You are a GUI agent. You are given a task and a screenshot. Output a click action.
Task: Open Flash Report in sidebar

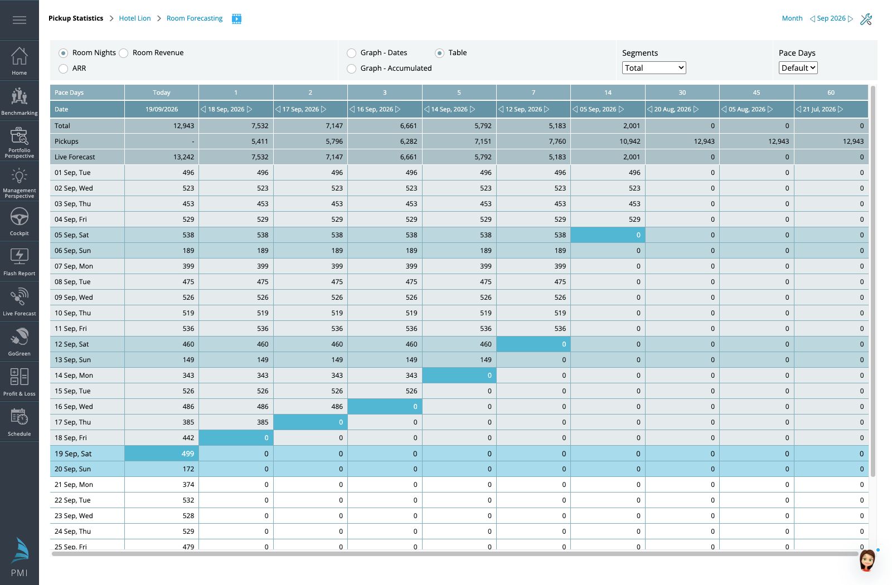[20, 262]
